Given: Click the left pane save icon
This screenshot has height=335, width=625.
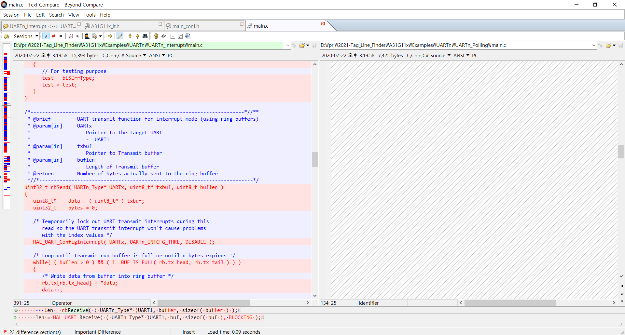Looking at the screenshot, I should pos(314,45).
